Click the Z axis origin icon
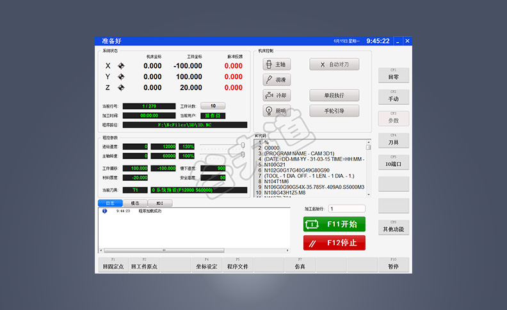507x310 pixels. (121, 88)
